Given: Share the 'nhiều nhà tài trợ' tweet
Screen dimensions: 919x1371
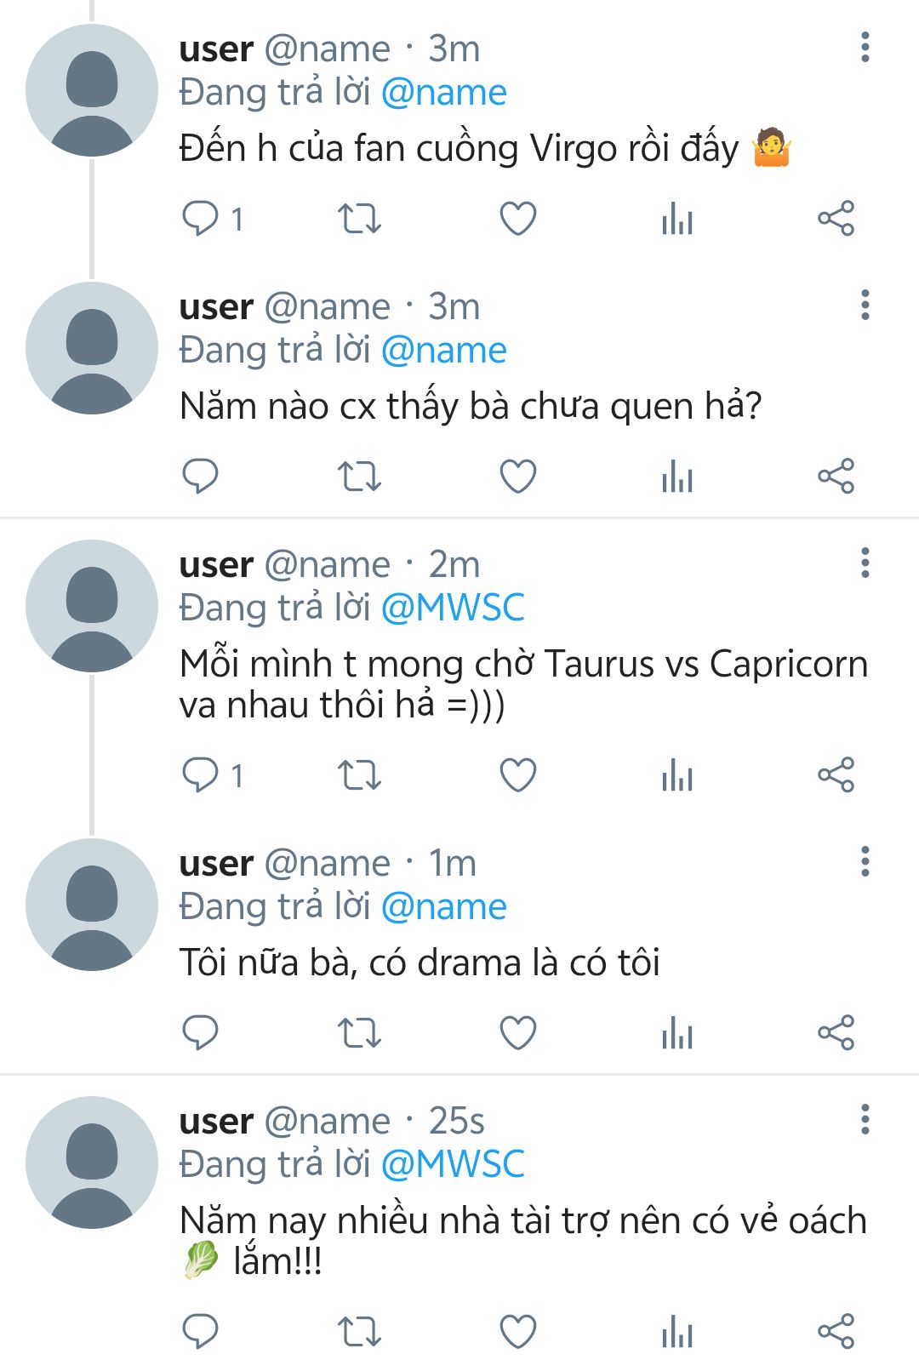Looking at the screenshot, I should (836, 1332).
